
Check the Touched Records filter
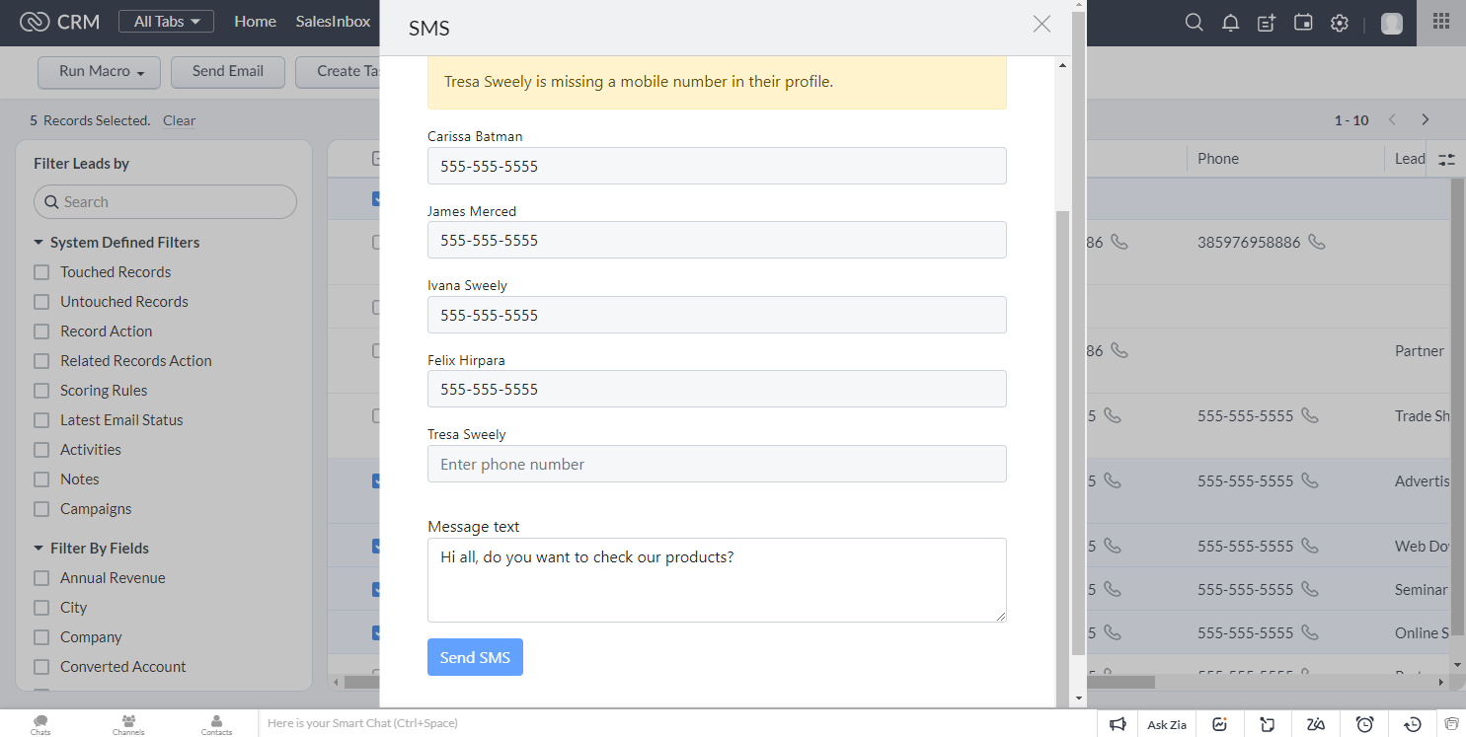pos(41,272)
